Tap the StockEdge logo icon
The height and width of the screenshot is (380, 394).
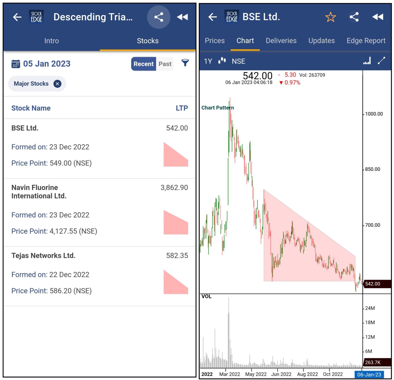[36, 16]
